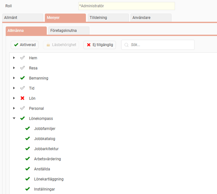The height and width of the screenshot is (194, 217).
Task: Expand the Lön tree node arrow
Action: (x=14, y=98)
